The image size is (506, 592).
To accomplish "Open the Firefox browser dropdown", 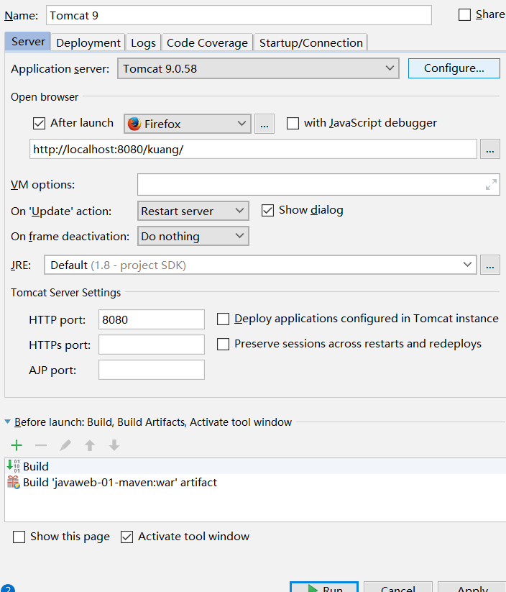I will click(187, 124).
